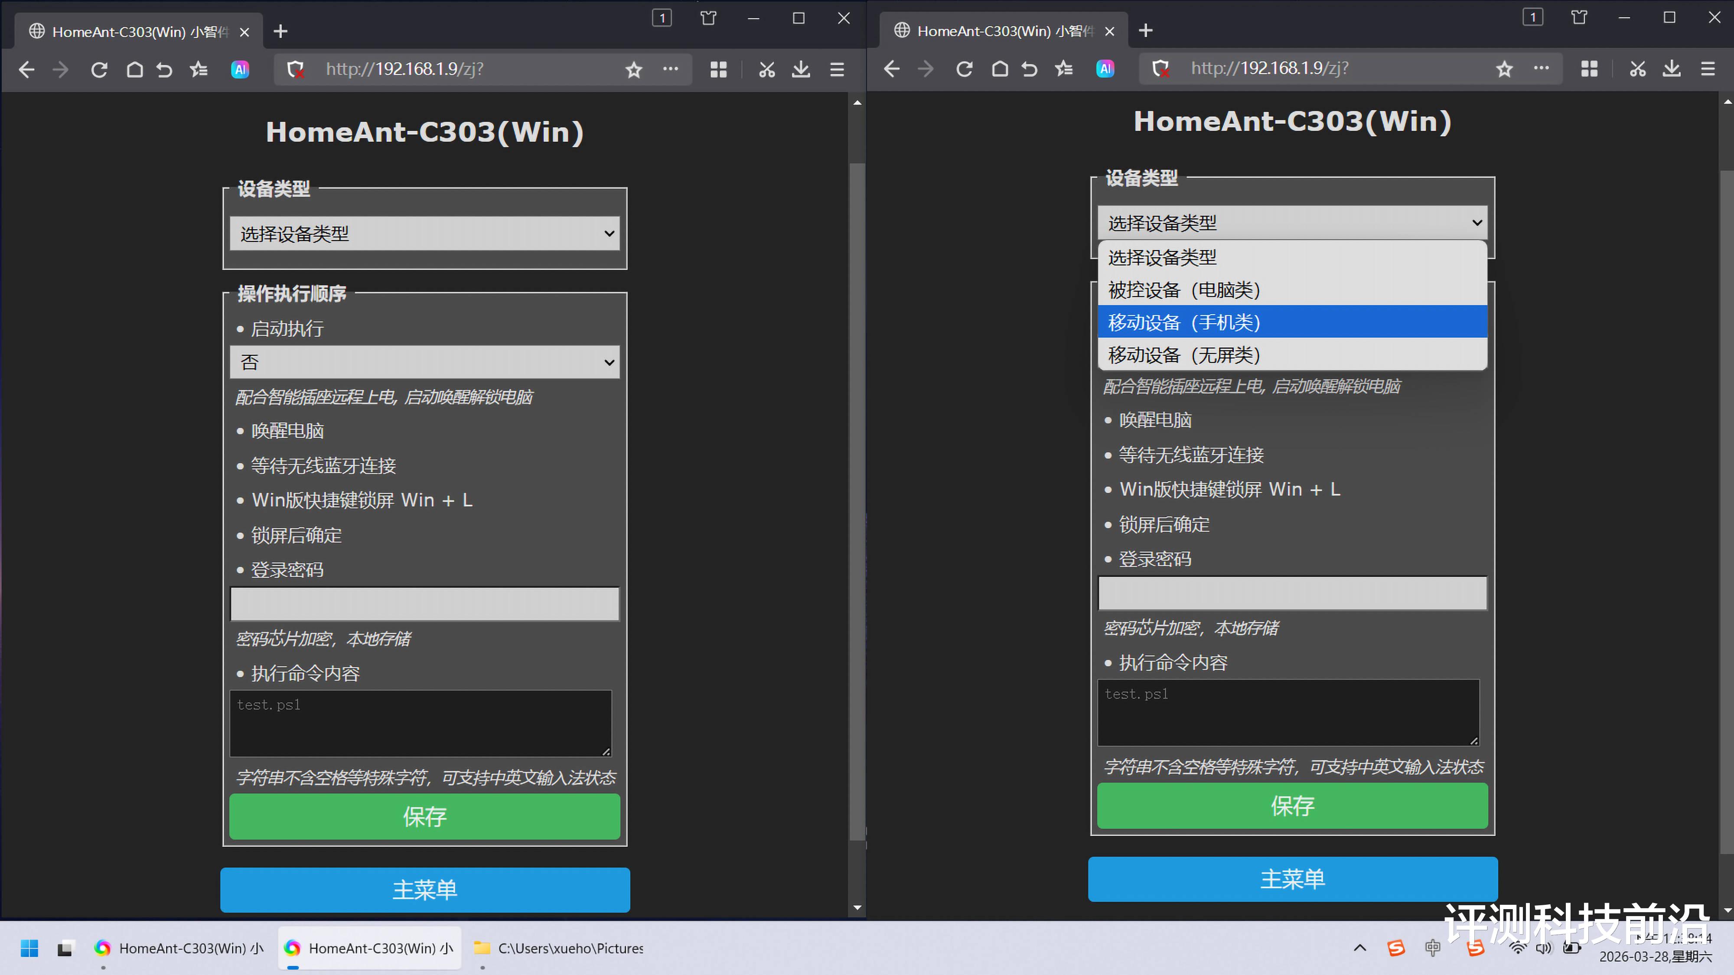Bookmark page with star in right address bar
1734x975 pixels.
pos(1504,68)
